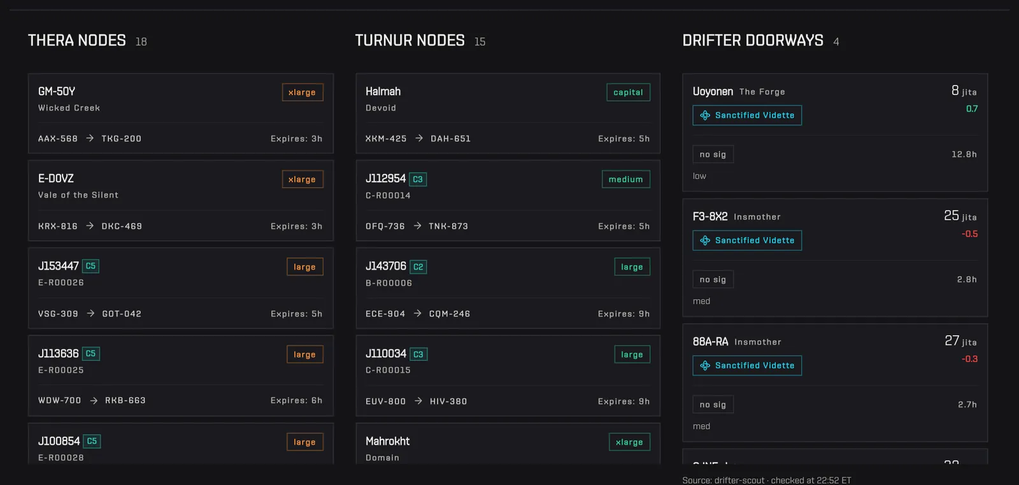Click the Uoyonen system name

tap(713, 92)
